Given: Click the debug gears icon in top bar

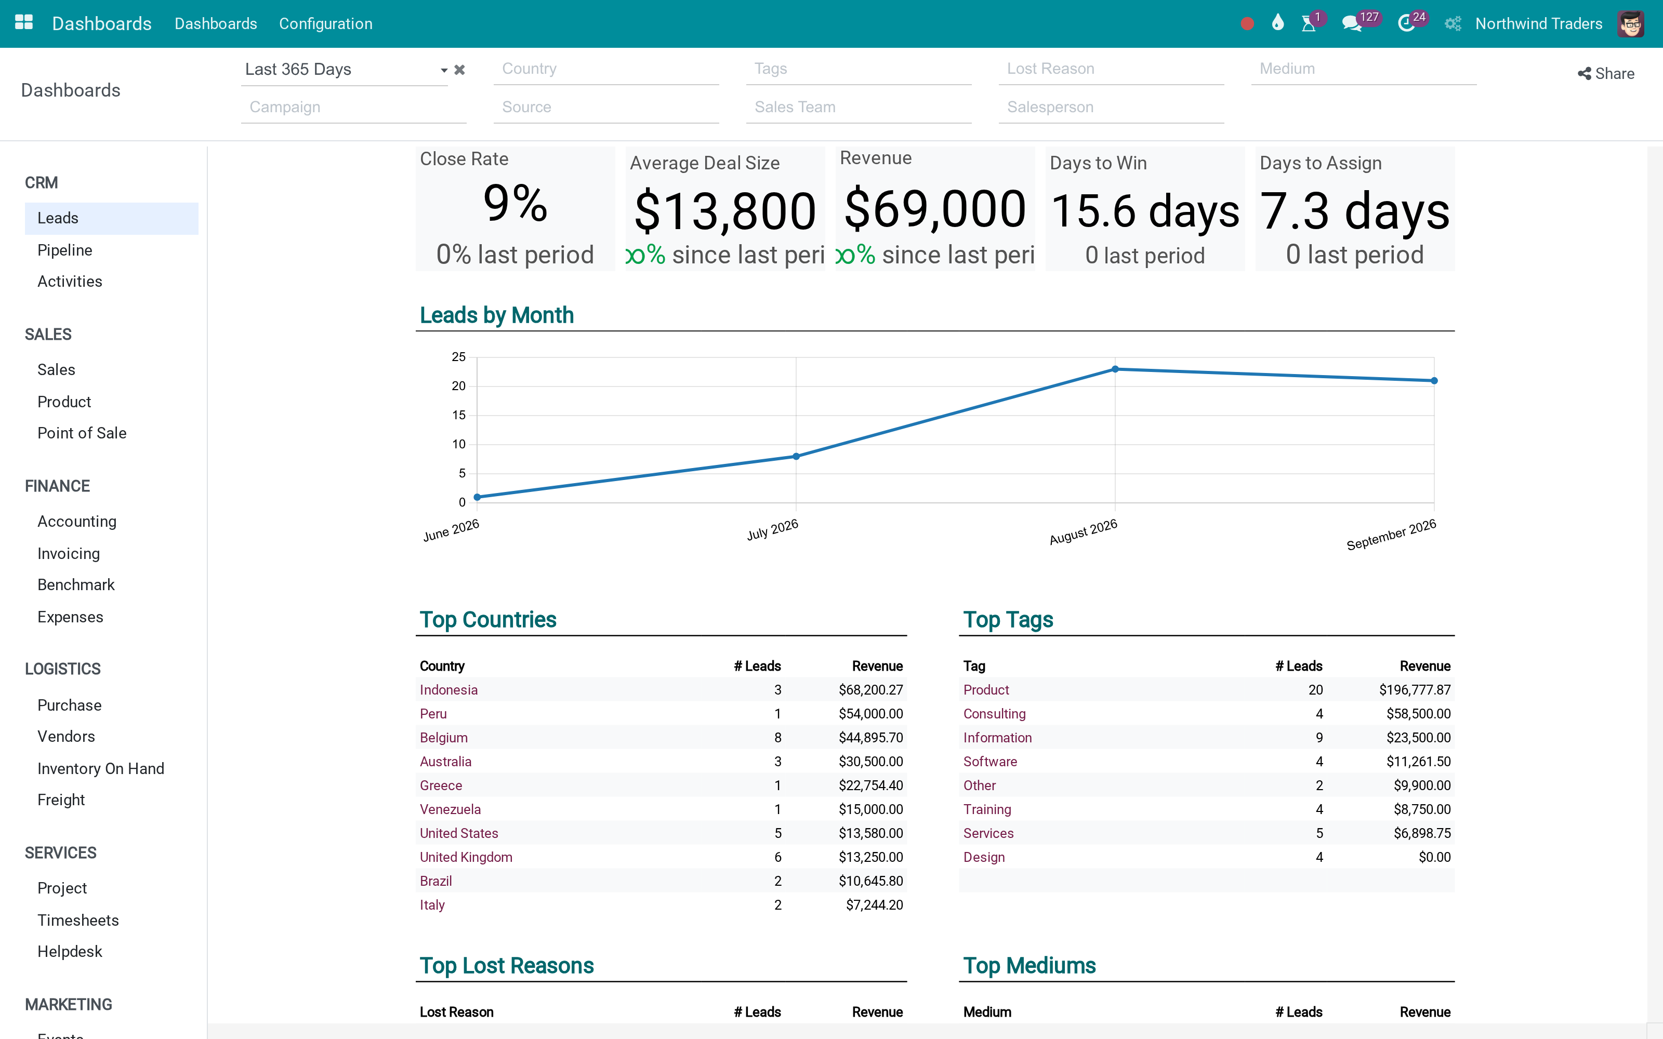Looking at the screenshot, I should (1452, 24).
